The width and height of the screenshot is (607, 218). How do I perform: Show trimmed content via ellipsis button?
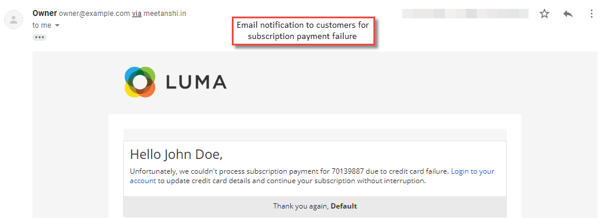(x=40, y=38)
